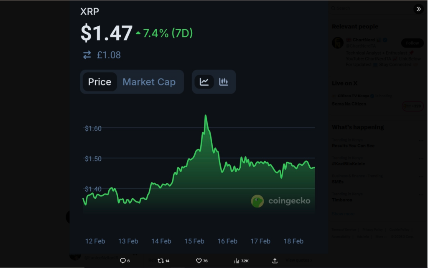Click the currency swap arrows icon
The image size is (428, 268).
87,55
